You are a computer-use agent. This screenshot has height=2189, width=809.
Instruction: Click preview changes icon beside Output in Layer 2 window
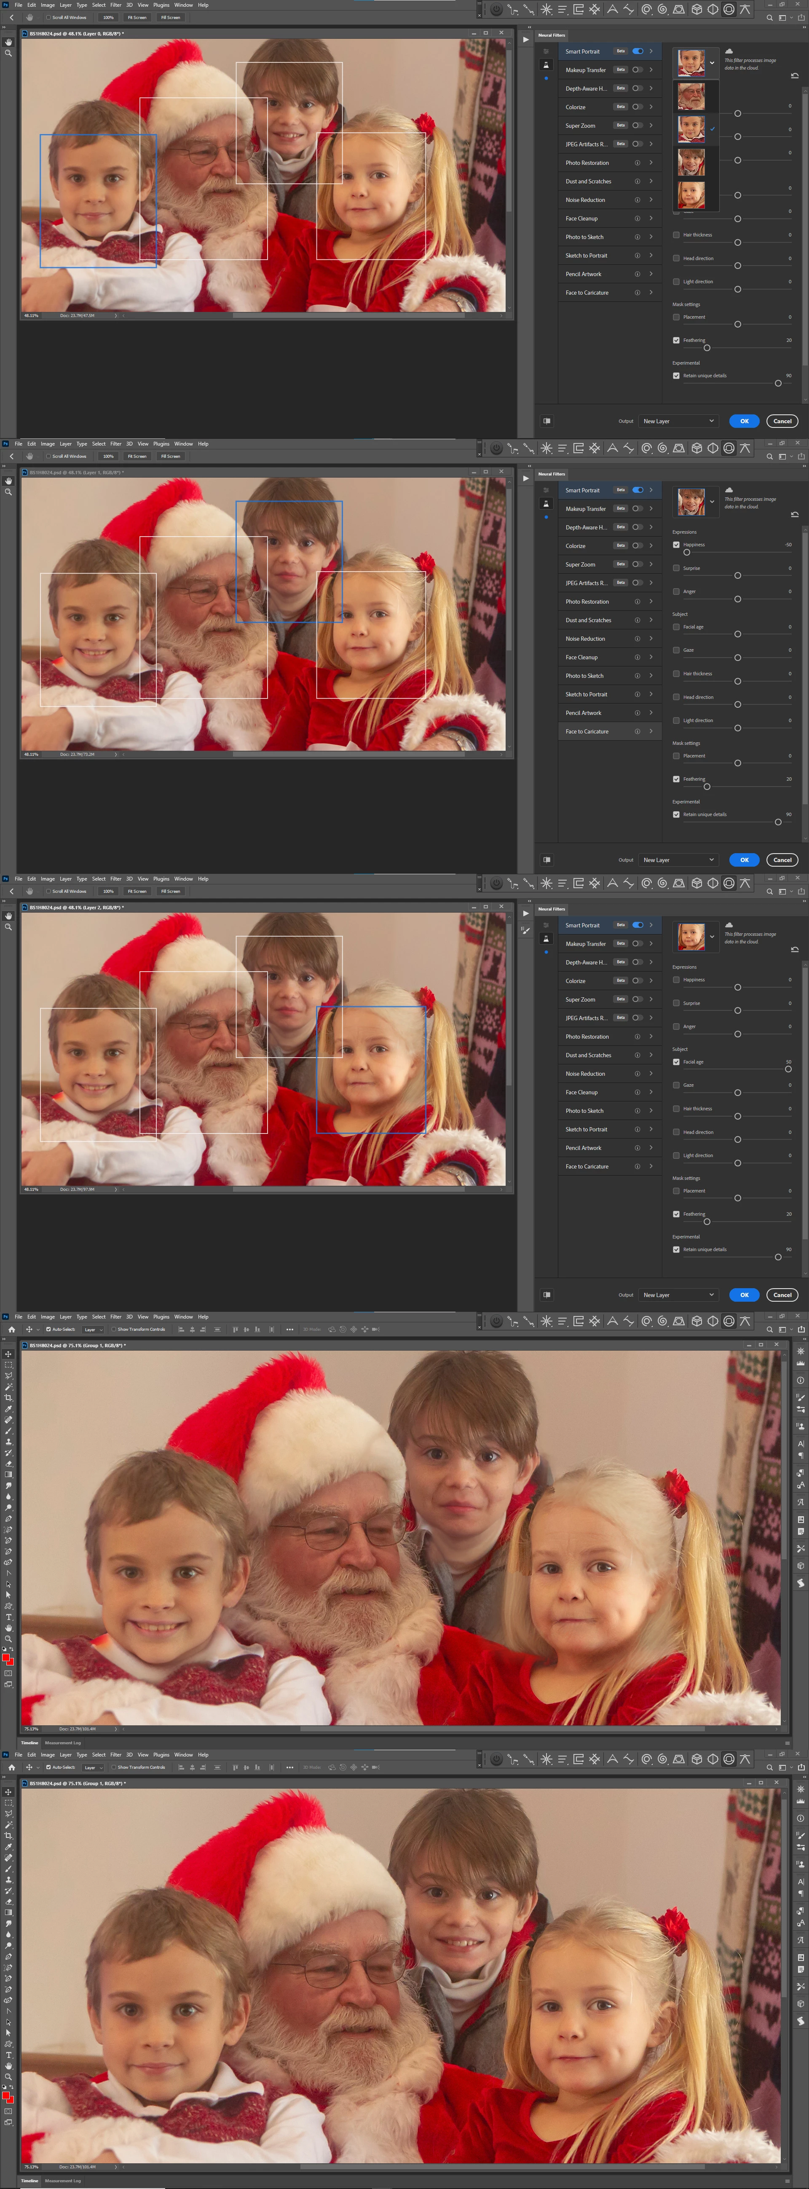(547, 1294)
